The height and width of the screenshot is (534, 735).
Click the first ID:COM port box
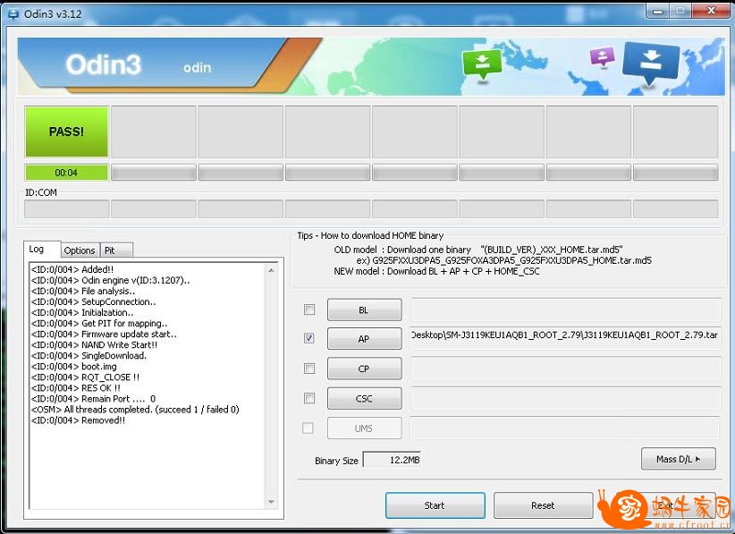pos(66,208)
